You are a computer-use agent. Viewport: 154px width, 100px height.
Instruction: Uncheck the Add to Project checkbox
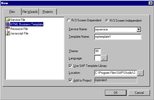70,80
